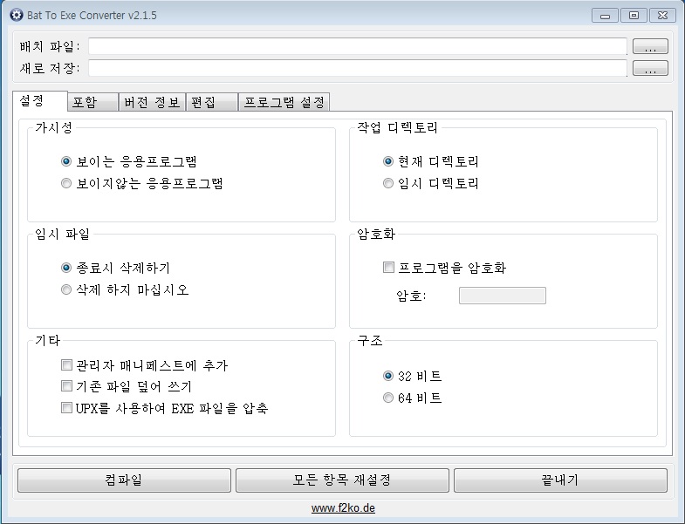Browse for the 배치 파일 with its ... button
The image size is (685, 524).
coord(650,46)
